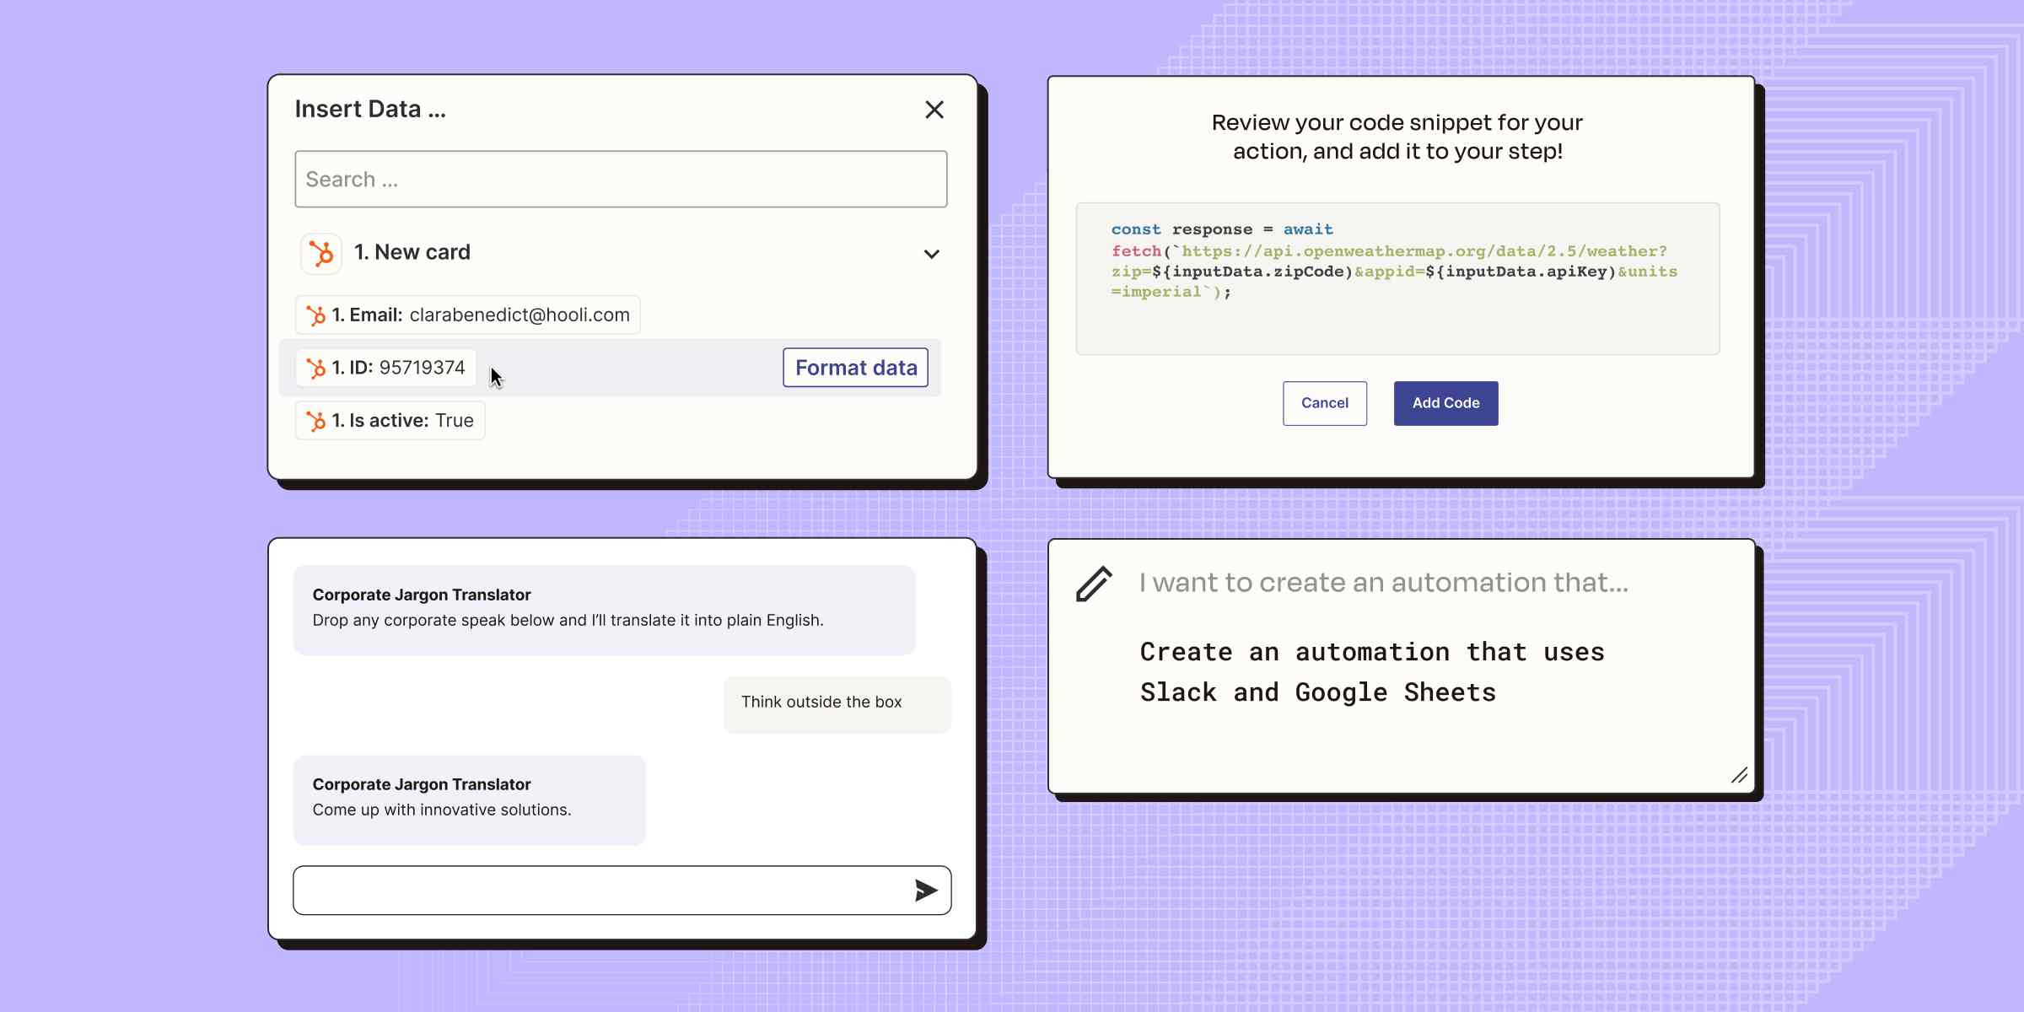Click the Add Code button
2024x1012 pixels.
click(x=1445, y=403)
